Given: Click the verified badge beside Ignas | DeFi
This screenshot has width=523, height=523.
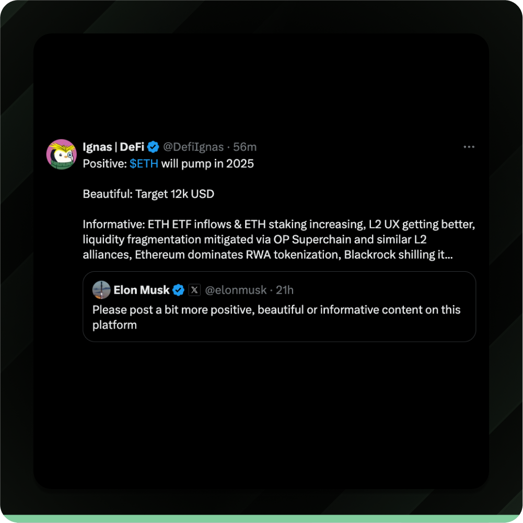Looking at the screenshot, I should (x=153, y=147).
